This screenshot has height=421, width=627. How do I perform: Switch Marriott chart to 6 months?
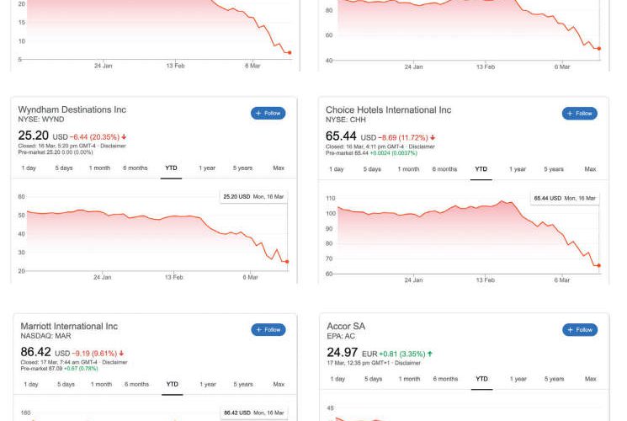click(136, 385)
